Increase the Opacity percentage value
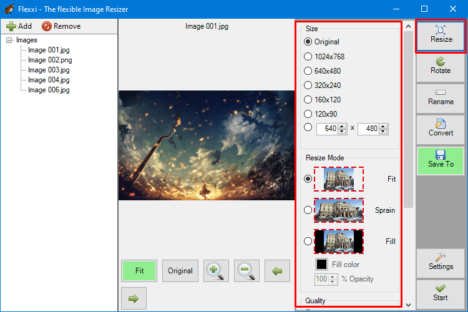This screenshot has height=312, width=468. pos(333,277)
